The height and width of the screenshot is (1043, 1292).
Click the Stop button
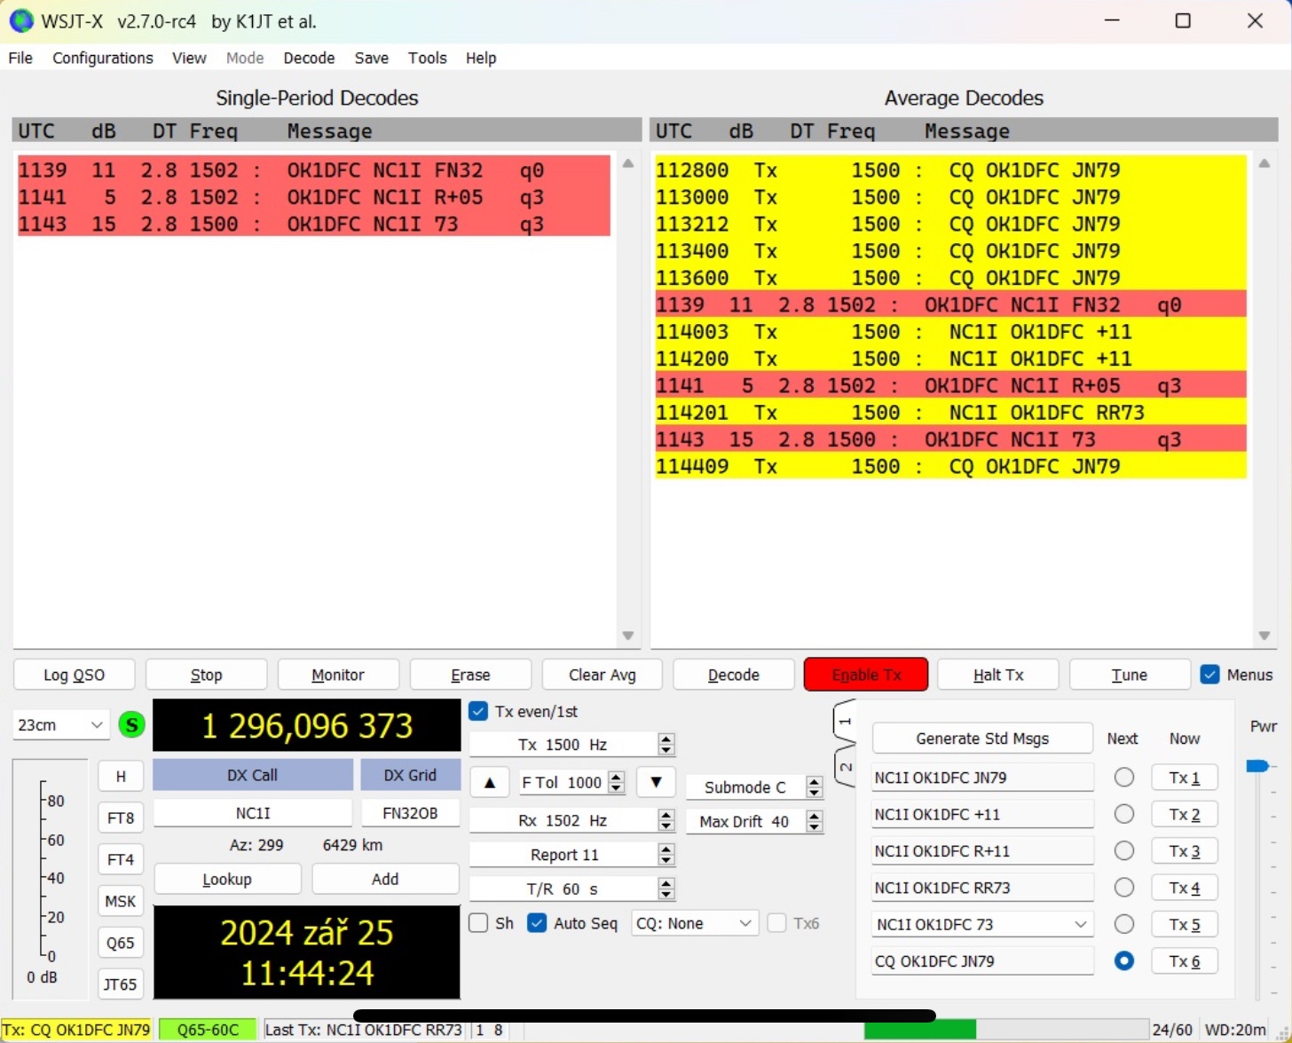(207, 675)
